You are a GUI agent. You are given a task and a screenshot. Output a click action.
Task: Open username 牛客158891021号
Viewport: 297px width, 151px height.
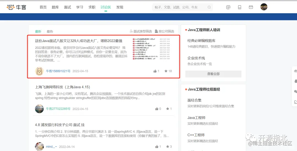pyautogui.click(x=58, y=71)
